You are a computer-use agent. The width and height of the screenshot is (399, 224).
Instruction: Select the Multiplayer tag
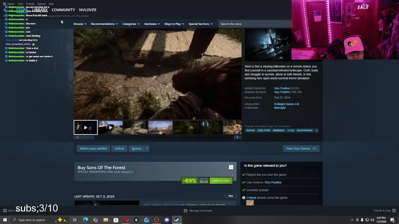279,130
